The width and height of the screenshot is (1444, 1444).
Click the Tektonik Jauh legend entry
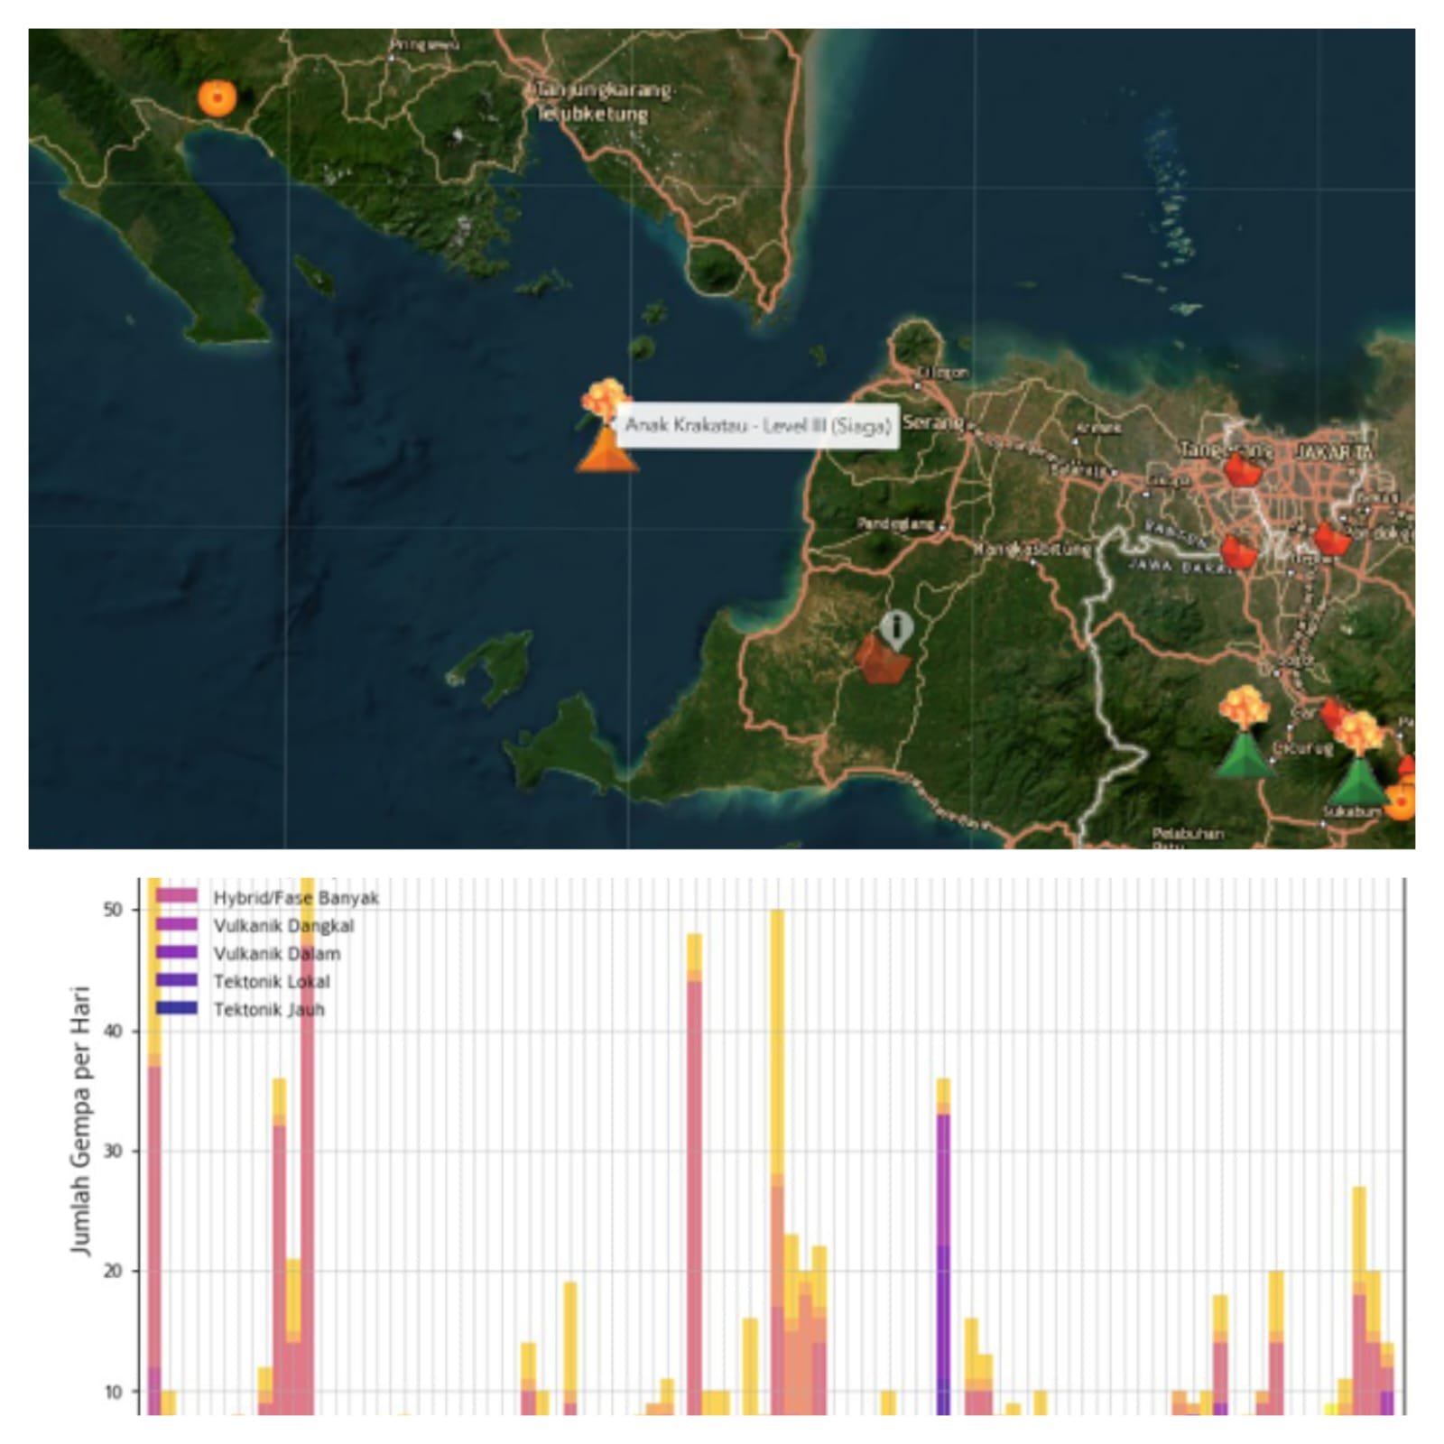(240, 1009)
